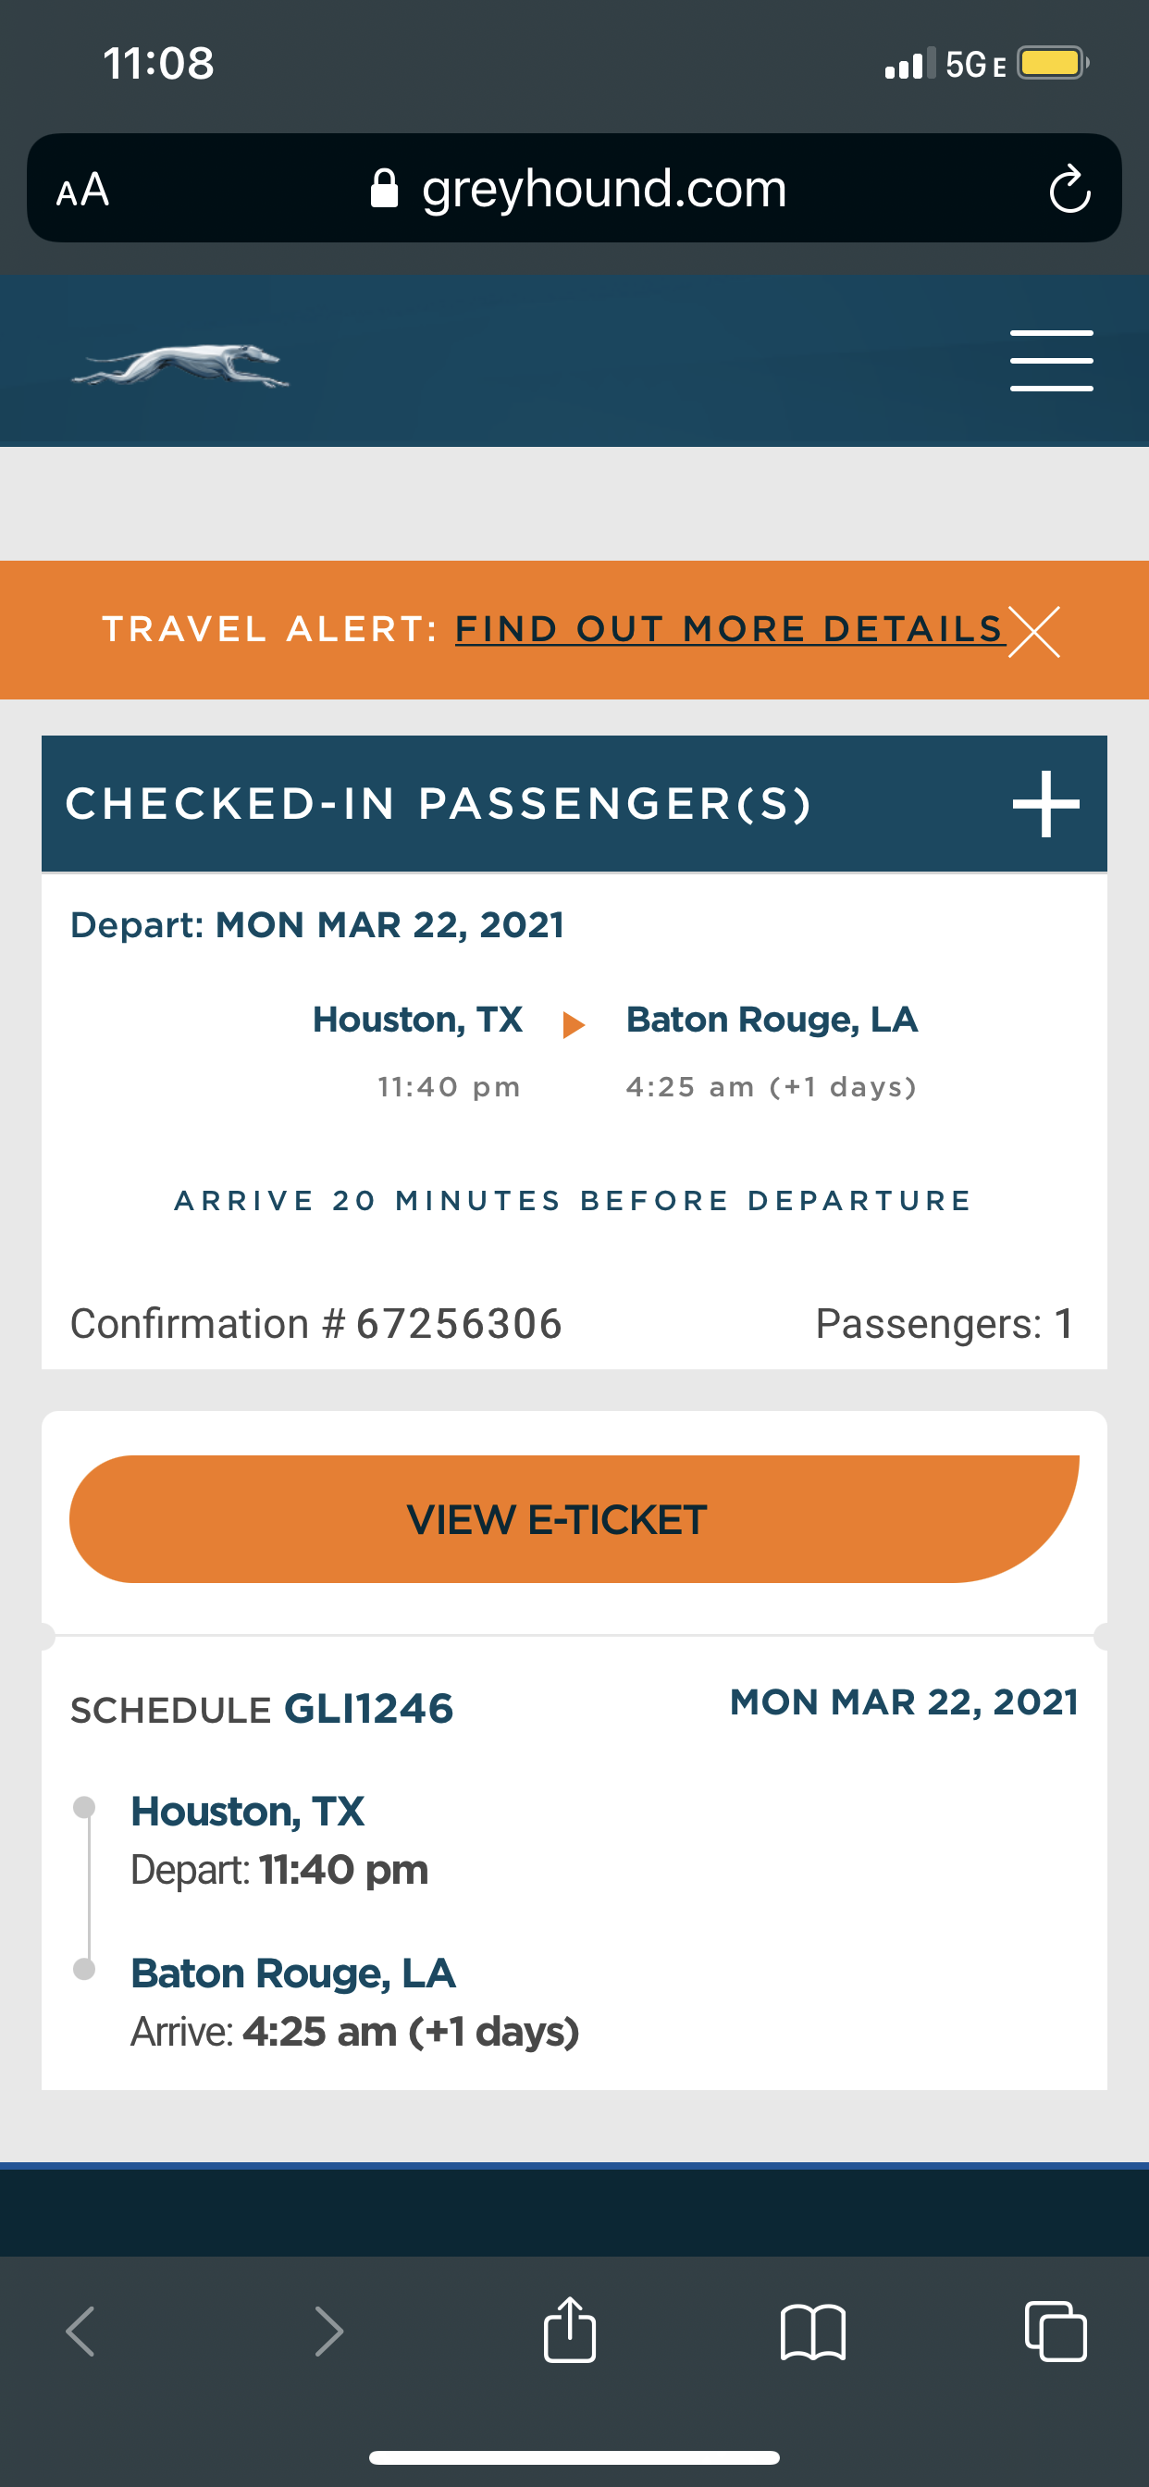Follow the Find Out More Details link
1149x2487 pixels.
pyautogui.click(x=729, y=629)
